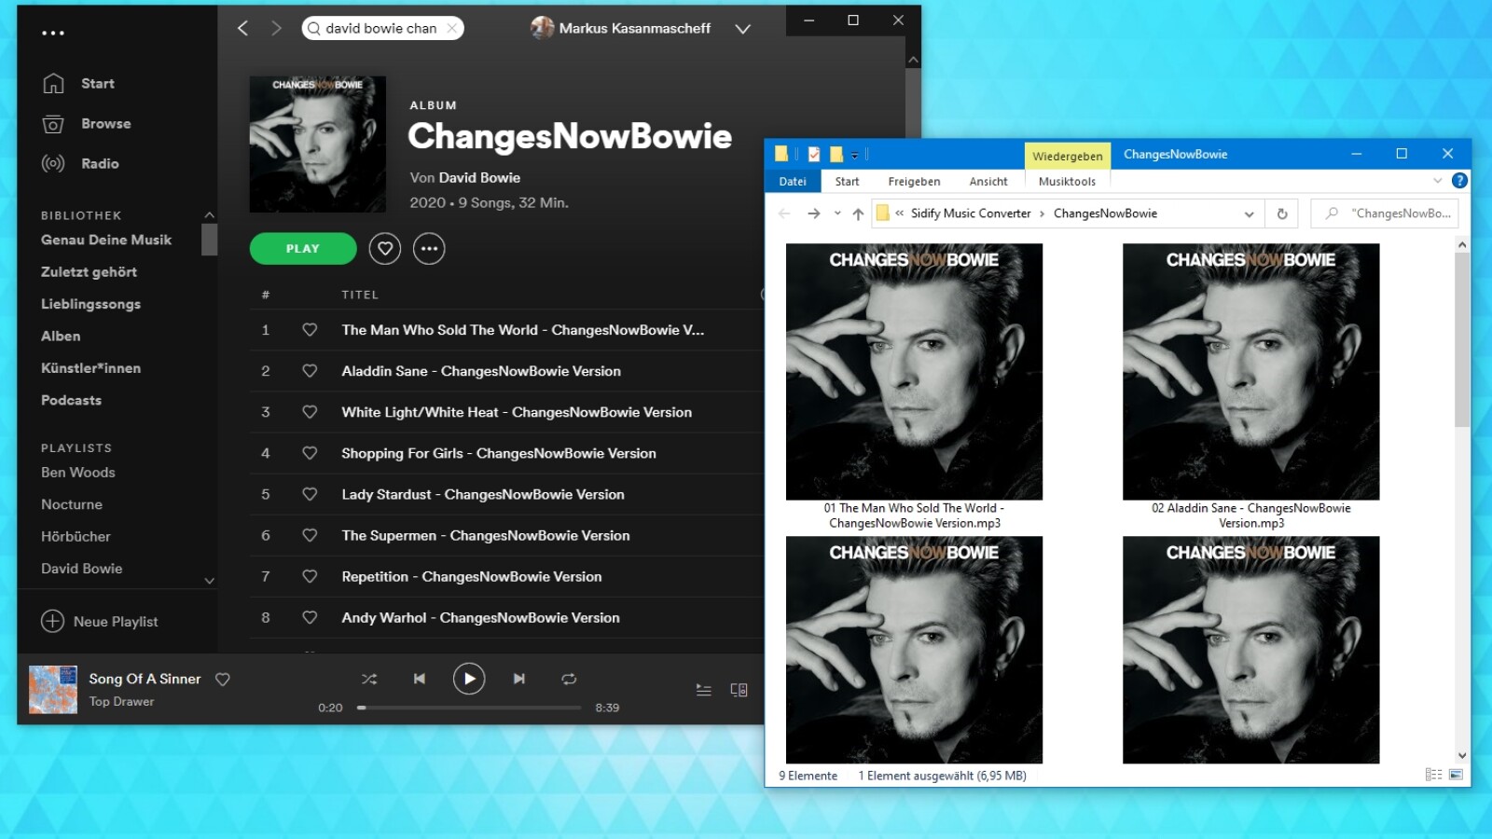Viewport: 1492px width, 839px height.
Task: Like Andy Warhol track
Action: click(310, 617)
